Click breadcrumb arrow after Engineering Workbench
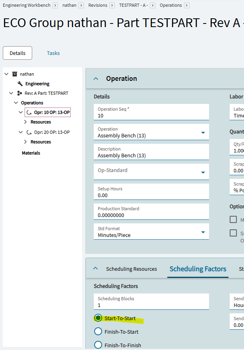 (55, 5)
